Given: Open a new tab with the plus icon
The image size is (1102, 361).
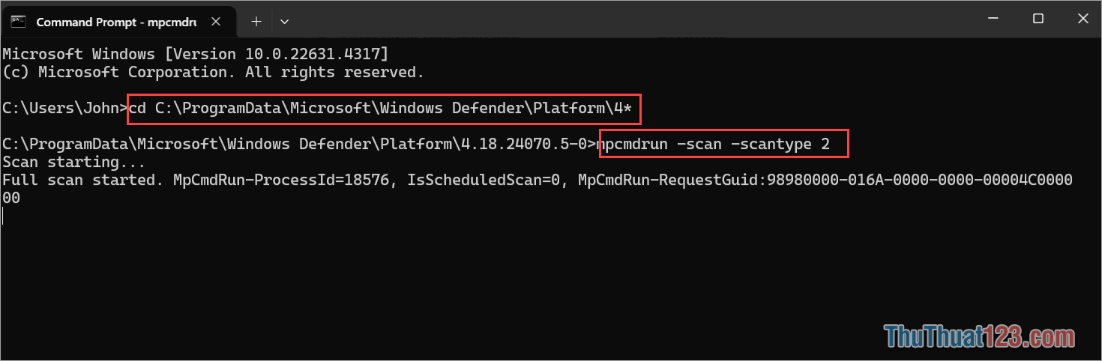Looking at the screenshot, I should (x=256, y=22).
